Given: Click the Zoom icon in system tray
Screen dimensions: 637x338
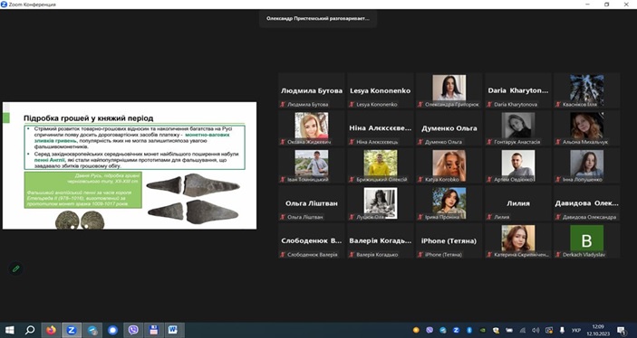Looking at the screenshot, I should [x=456, y=330].
